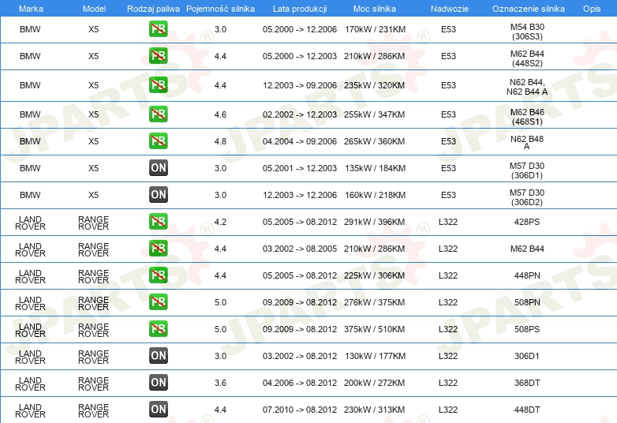The width and height of the screenshot is (617, 423).
Task: Click petrol icon in Range Rover 508PN row
Action: click(x=158, y=301)
